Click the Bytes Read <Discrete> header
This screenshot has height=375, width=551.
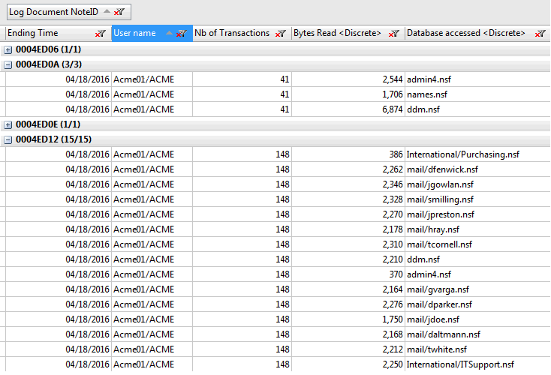[x=337, y=34]
